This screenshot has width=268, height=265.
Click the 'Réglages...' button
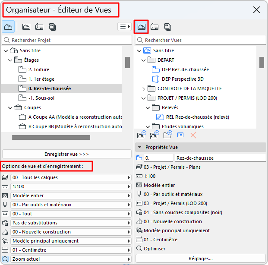pos(200,259)
